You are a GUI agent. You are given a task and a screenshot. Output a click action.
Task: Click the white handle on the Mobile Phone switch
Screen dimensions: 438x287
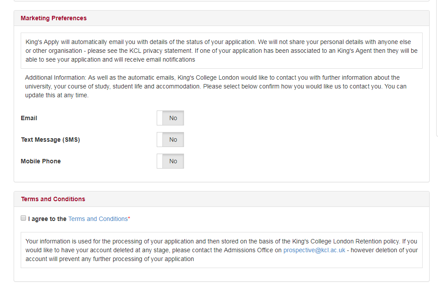click(x=160, y=161)
